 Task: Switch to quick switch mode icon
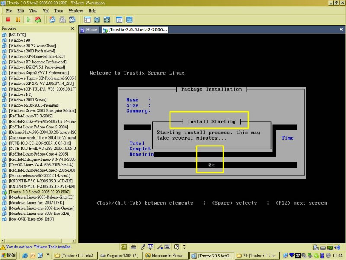tap(97, 19)
